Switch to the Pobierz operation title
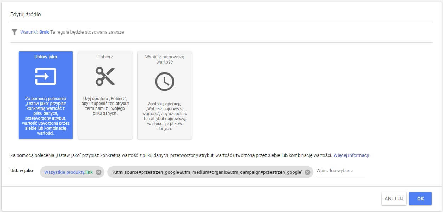443x212 pixels. 105,57
